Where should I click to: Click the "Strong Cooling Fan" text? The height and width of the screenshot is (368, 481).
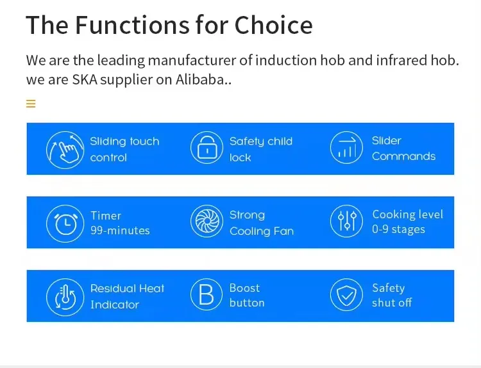pyautogui.click(x=261, y=223)
